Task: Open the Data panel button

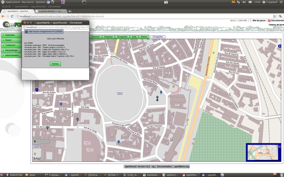Action: click(134, 37)
